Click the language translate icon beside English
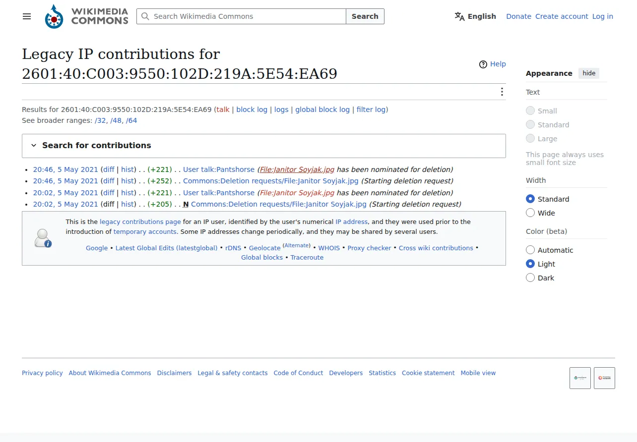 pos(459,16)
